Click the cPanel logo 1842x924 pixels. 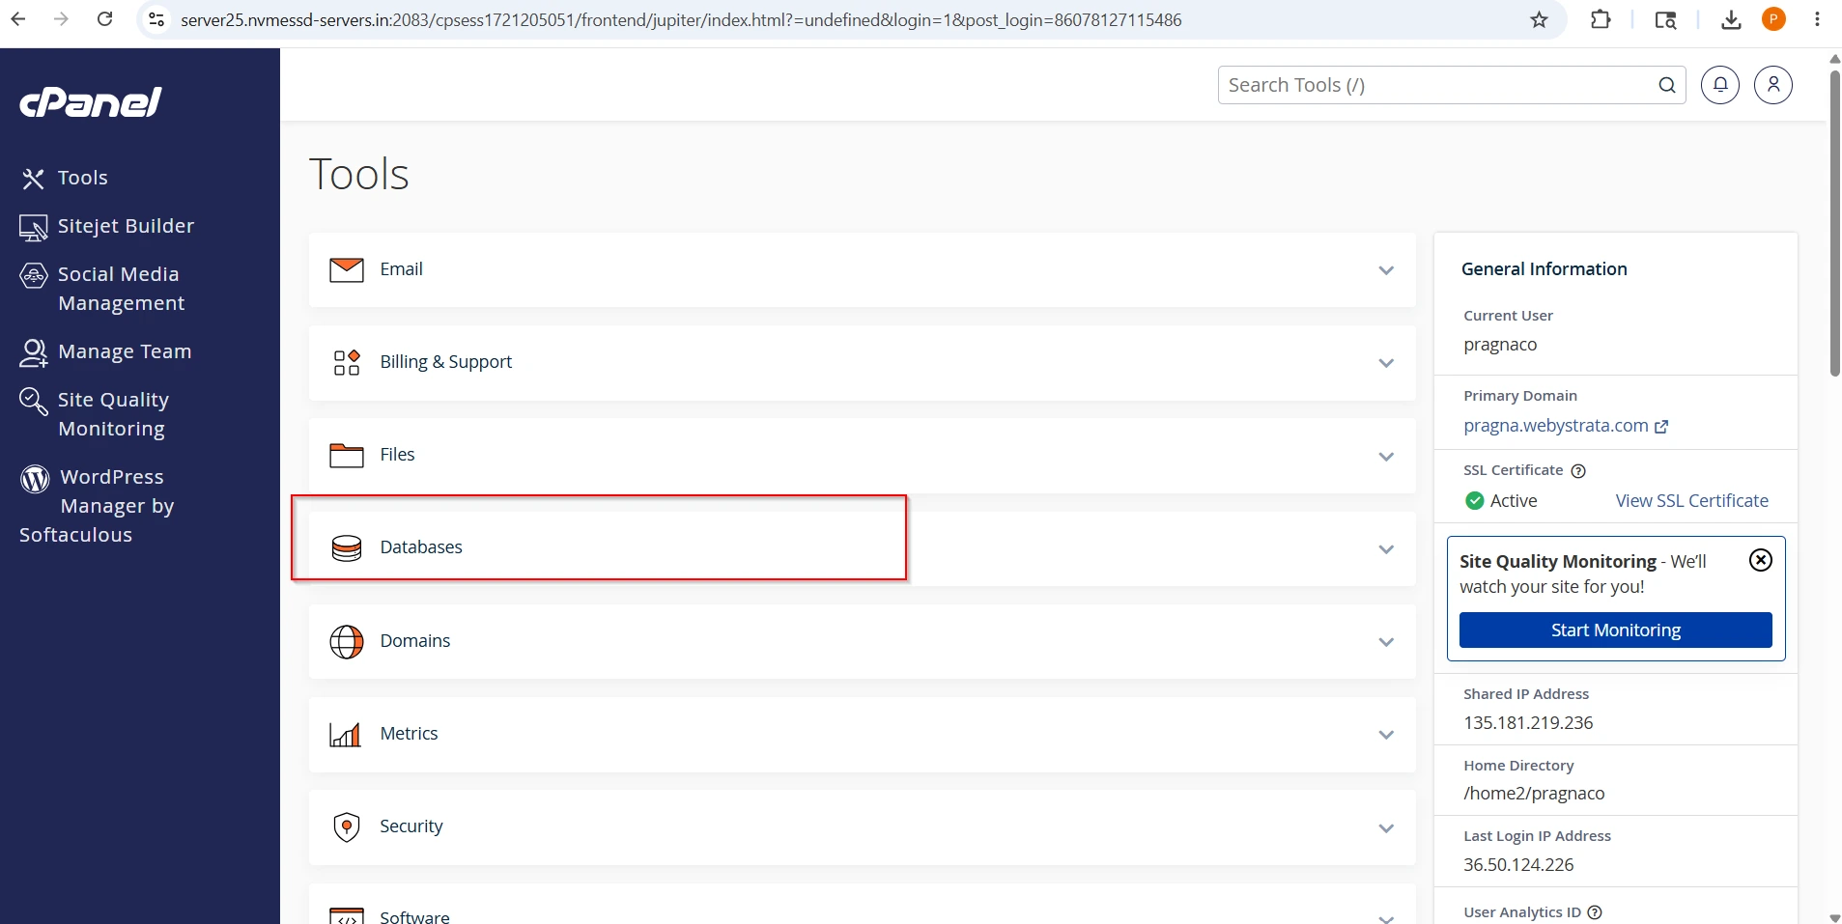click(x=91, y=101)
